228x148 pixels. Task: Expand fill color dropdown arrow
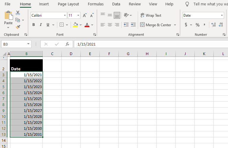click(x=80, y=25)
